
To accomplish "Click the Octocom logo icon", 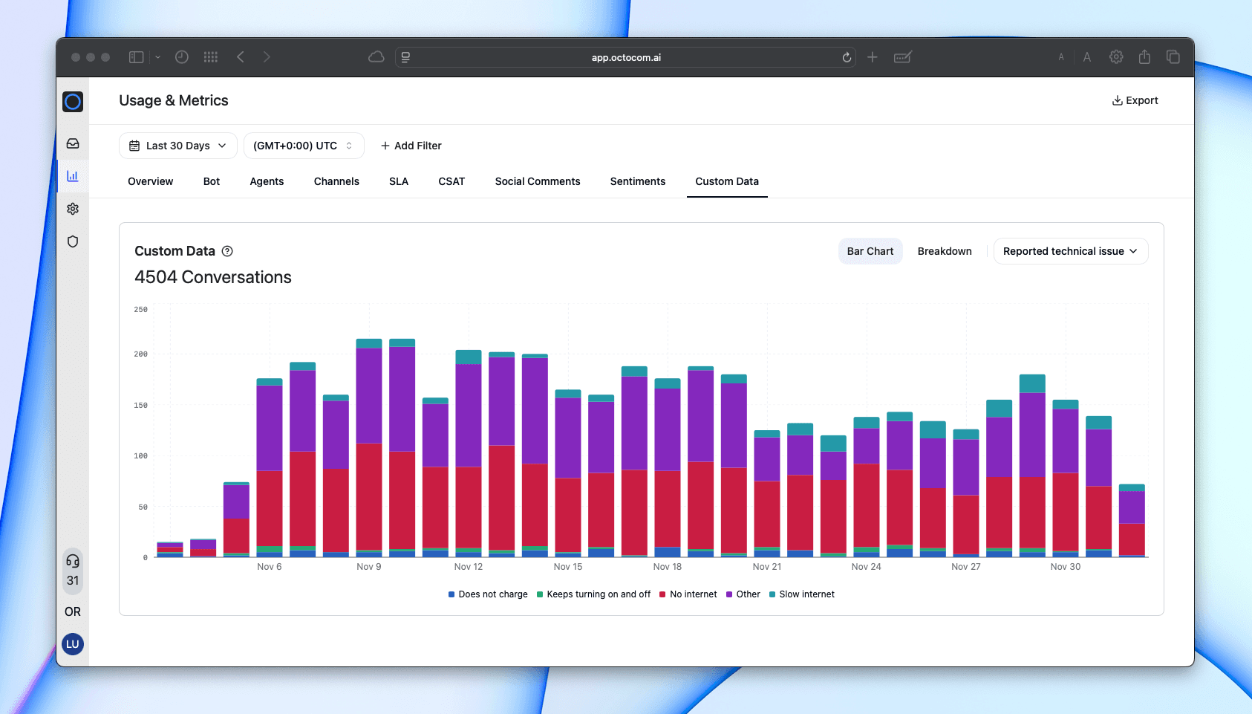I will tap(73, 102).
